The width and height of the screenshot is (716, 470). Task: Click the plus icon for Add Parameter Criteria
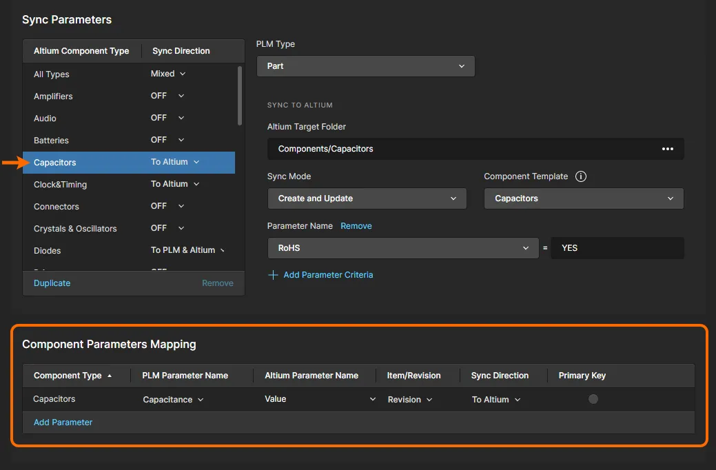pos(273,275)
